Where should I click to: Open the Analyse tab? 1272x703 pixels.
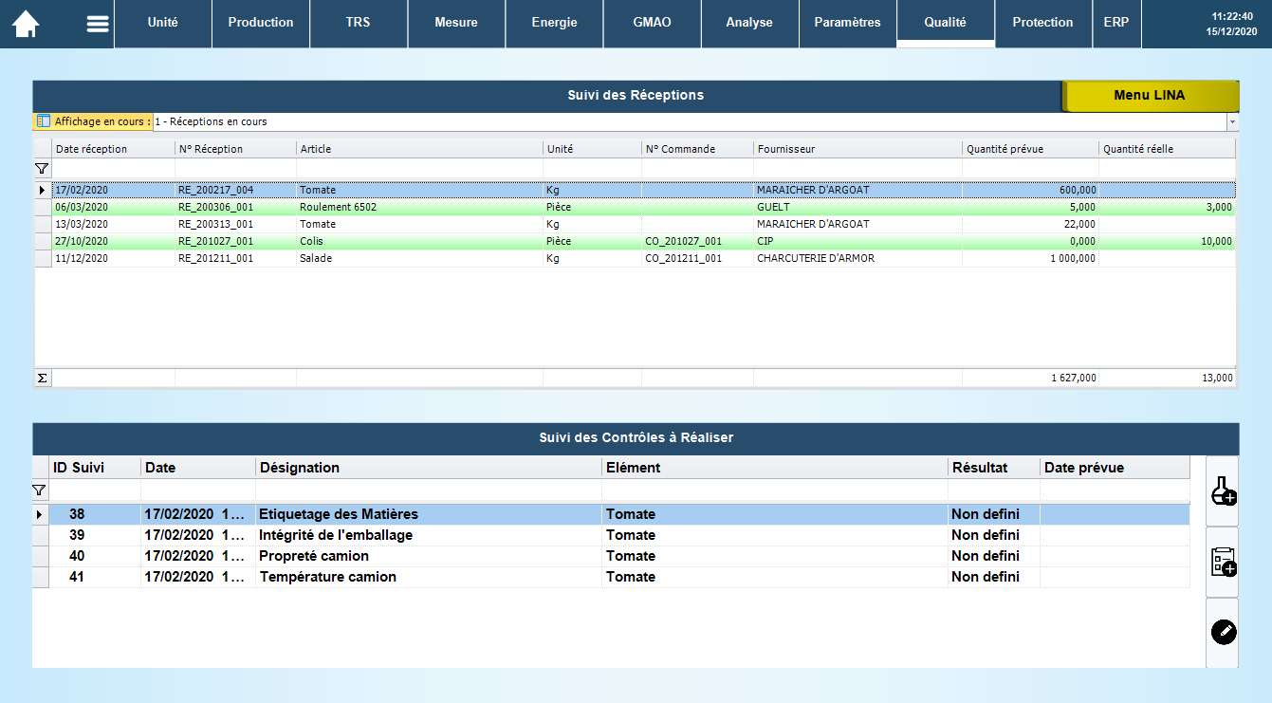click(749, 23)
